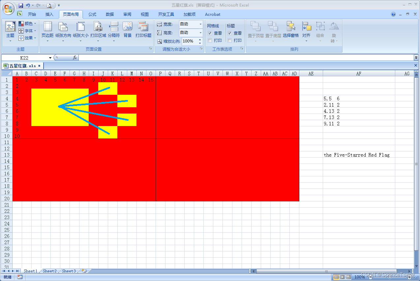Open Print Titles (打印标题) dialog
The width and height of the screenshot is (420, 281).
(143, 30)
